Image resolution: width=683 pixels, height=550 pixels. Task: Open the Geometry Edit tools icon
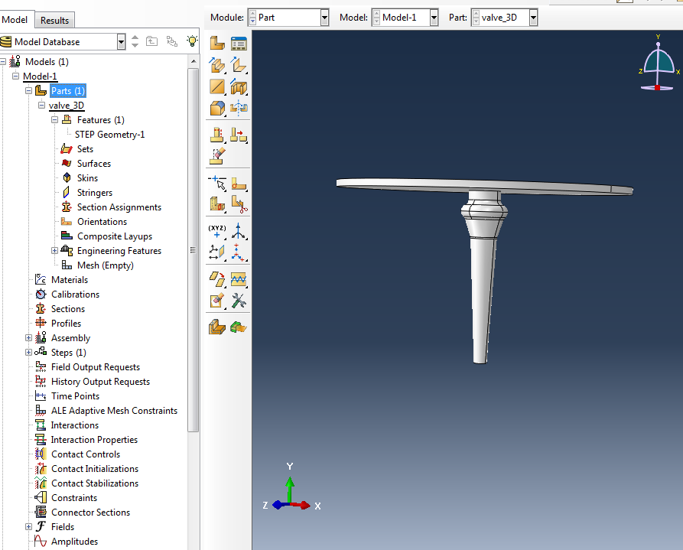pyautogui.click(x=239, y=301)
